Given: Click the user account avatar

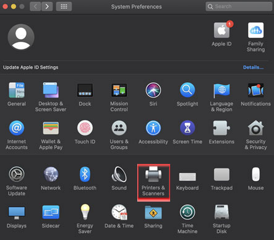Looking at the screenshot, I should 21,37.
